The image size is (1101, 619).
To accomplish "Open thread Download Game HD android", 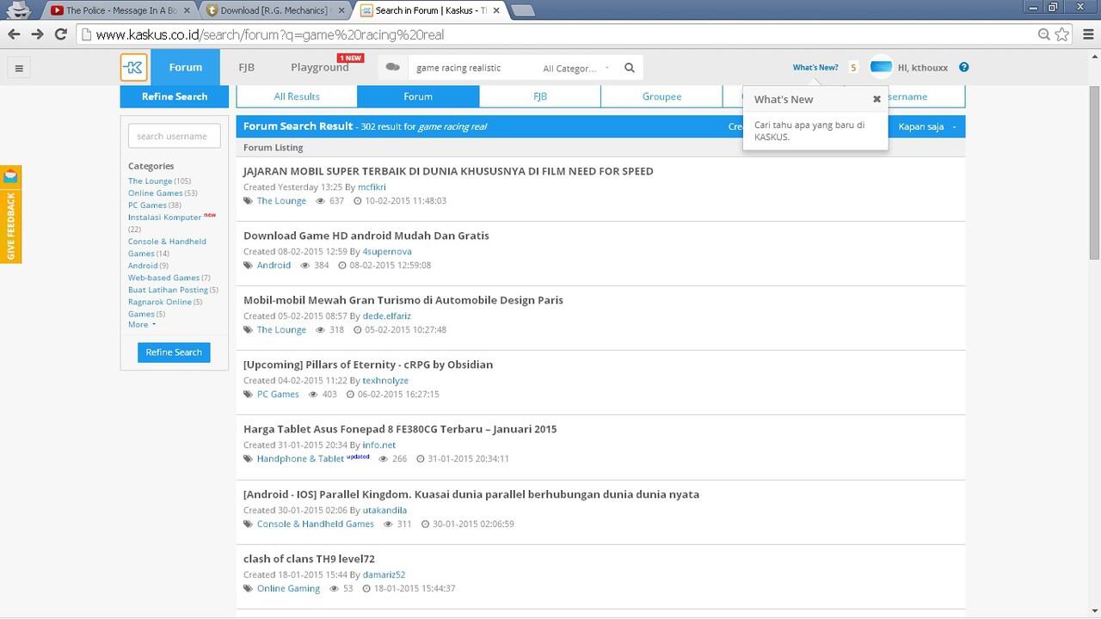I will tap(366, 236).
